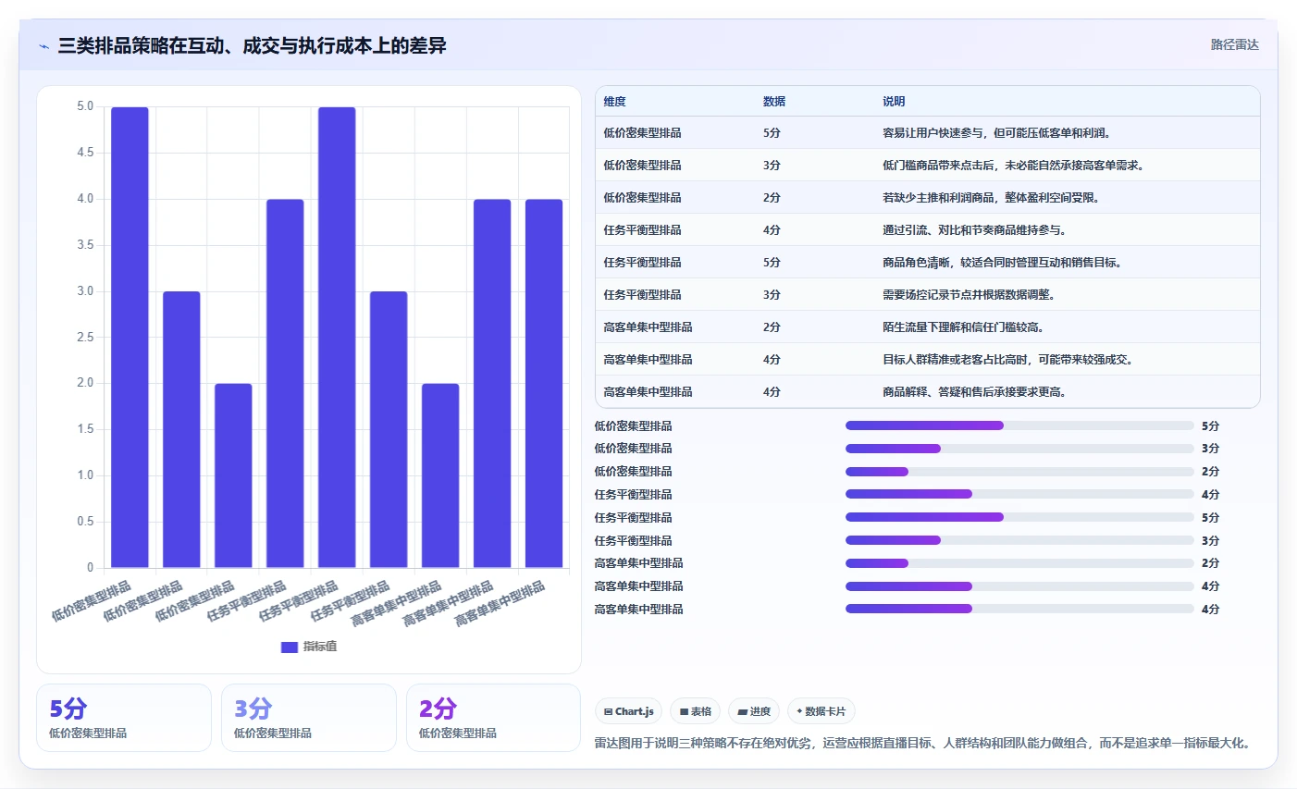Image resolution: width=1297 pixels, height=789 pixels.
Task: Click the 任务平衡型排品 chart bar reaching 5.0
Action: pyautogui.click(x=337, y=338)
